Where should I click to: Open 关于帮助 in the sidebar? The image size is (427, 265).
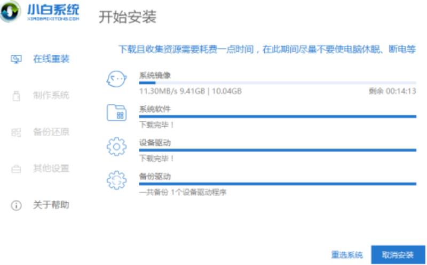51,205
